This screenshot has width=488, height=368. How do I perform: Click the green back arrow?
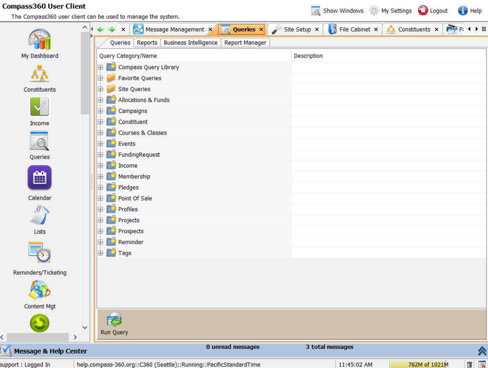(x=100, y=30)
